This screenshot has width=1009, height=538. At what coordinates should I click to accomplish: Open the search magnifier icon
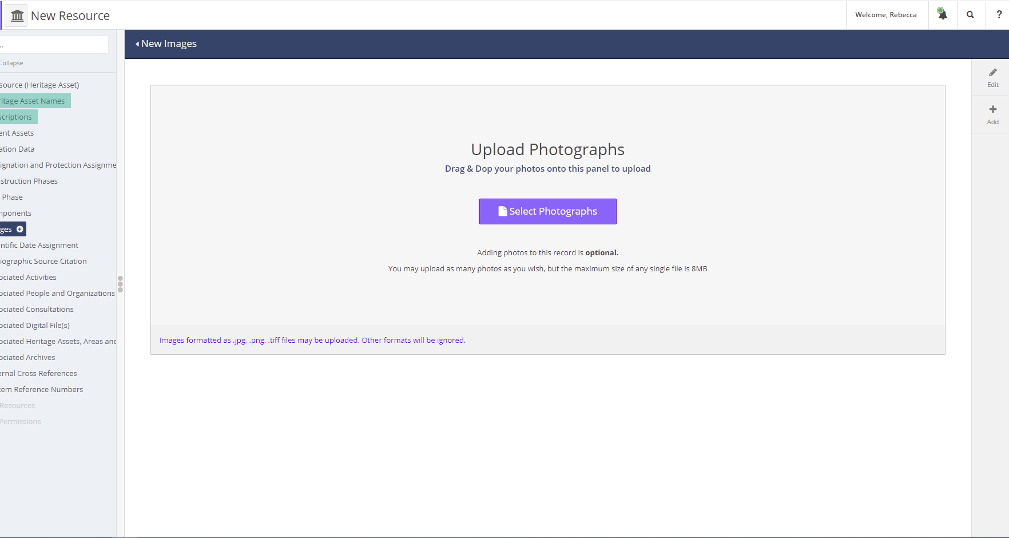click(x=971, y=14)
